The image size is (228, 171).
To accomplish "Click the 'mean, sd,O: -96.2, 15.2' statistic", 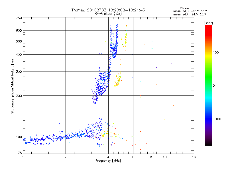I will tap(190, 11).
